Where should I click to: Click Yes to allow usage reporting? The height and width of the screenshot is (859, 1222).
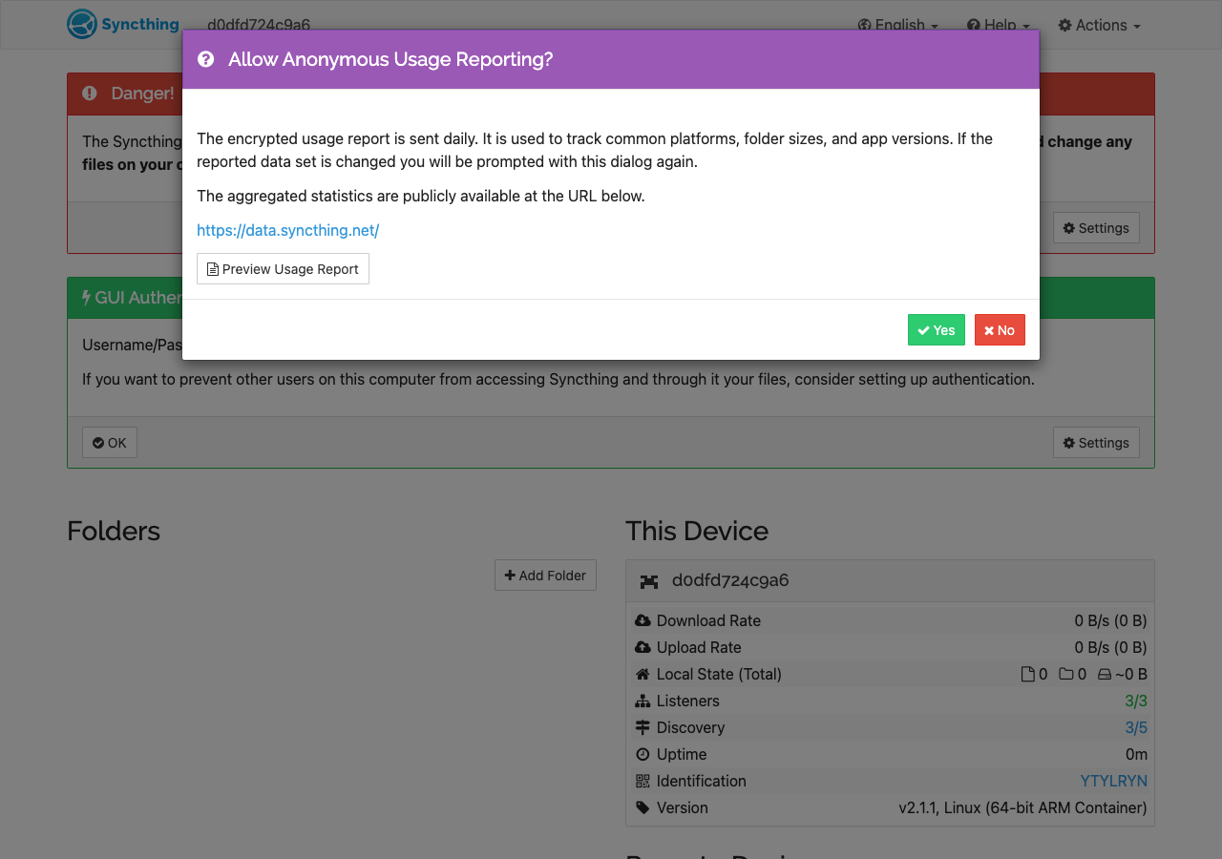tap(937, 329)
